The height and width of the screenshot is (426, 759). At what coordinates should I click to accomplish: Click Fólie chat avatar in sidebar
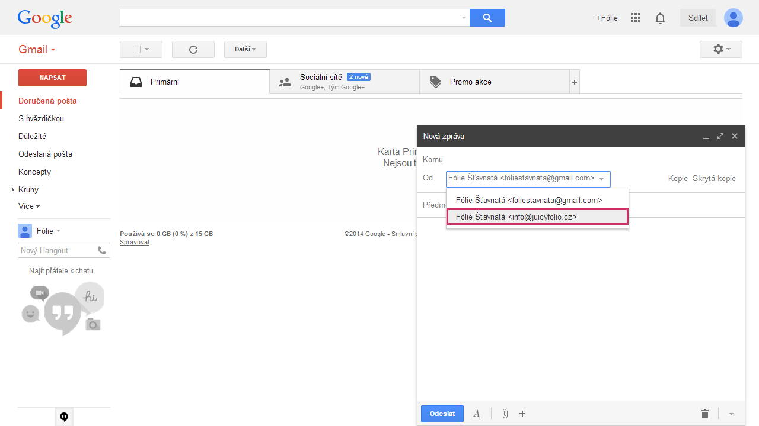point(25,231)
